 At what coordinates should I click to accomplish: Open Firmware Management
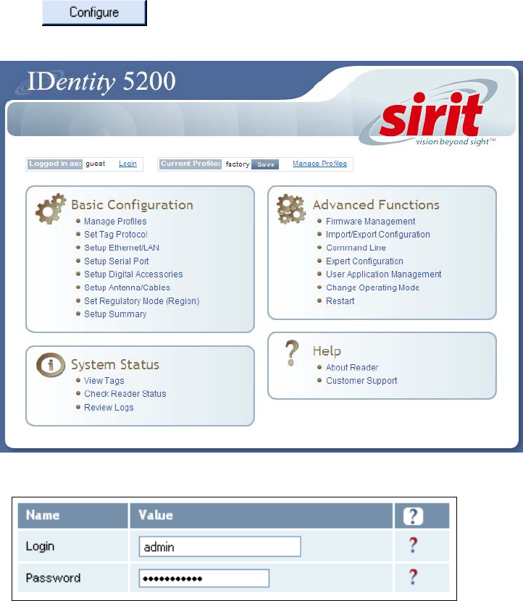(x=370, y=221)
